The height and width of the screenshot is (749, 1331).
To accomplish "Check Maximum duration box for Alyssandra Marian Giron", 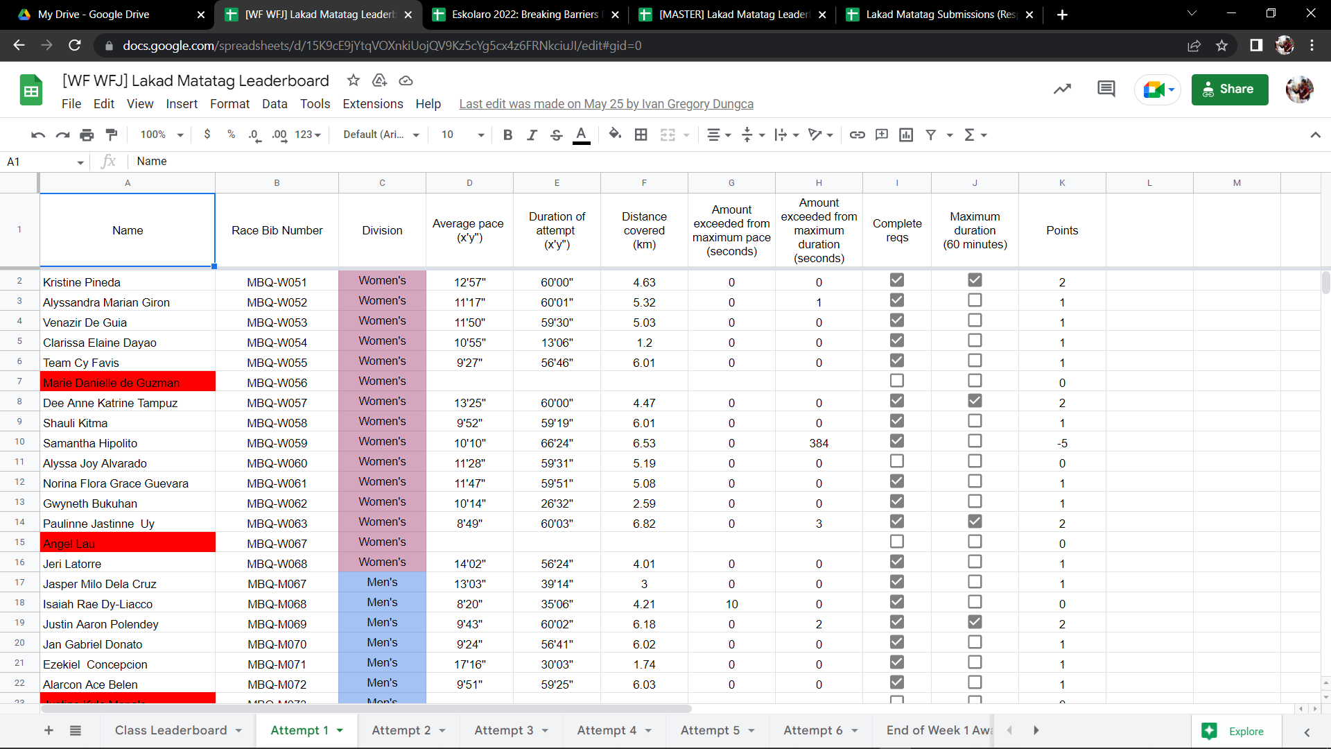I will tap(975, 300).
